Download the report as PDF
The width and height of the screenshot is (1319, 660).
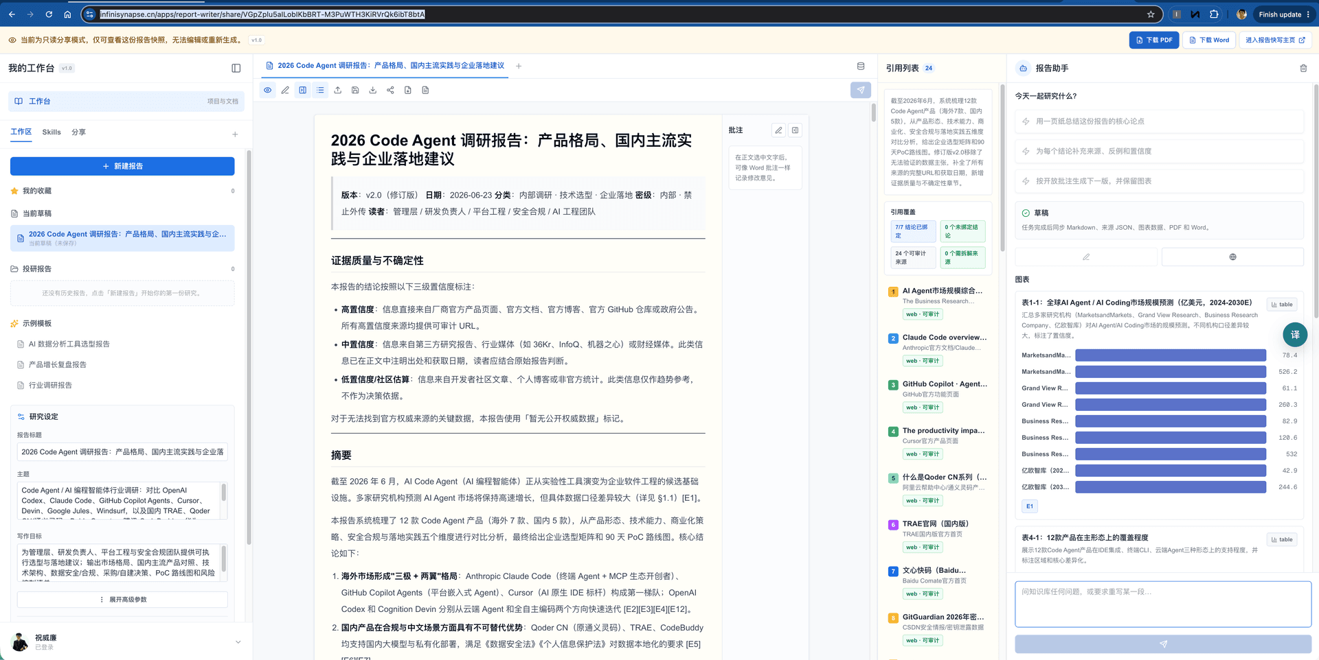pos(1153,40)
